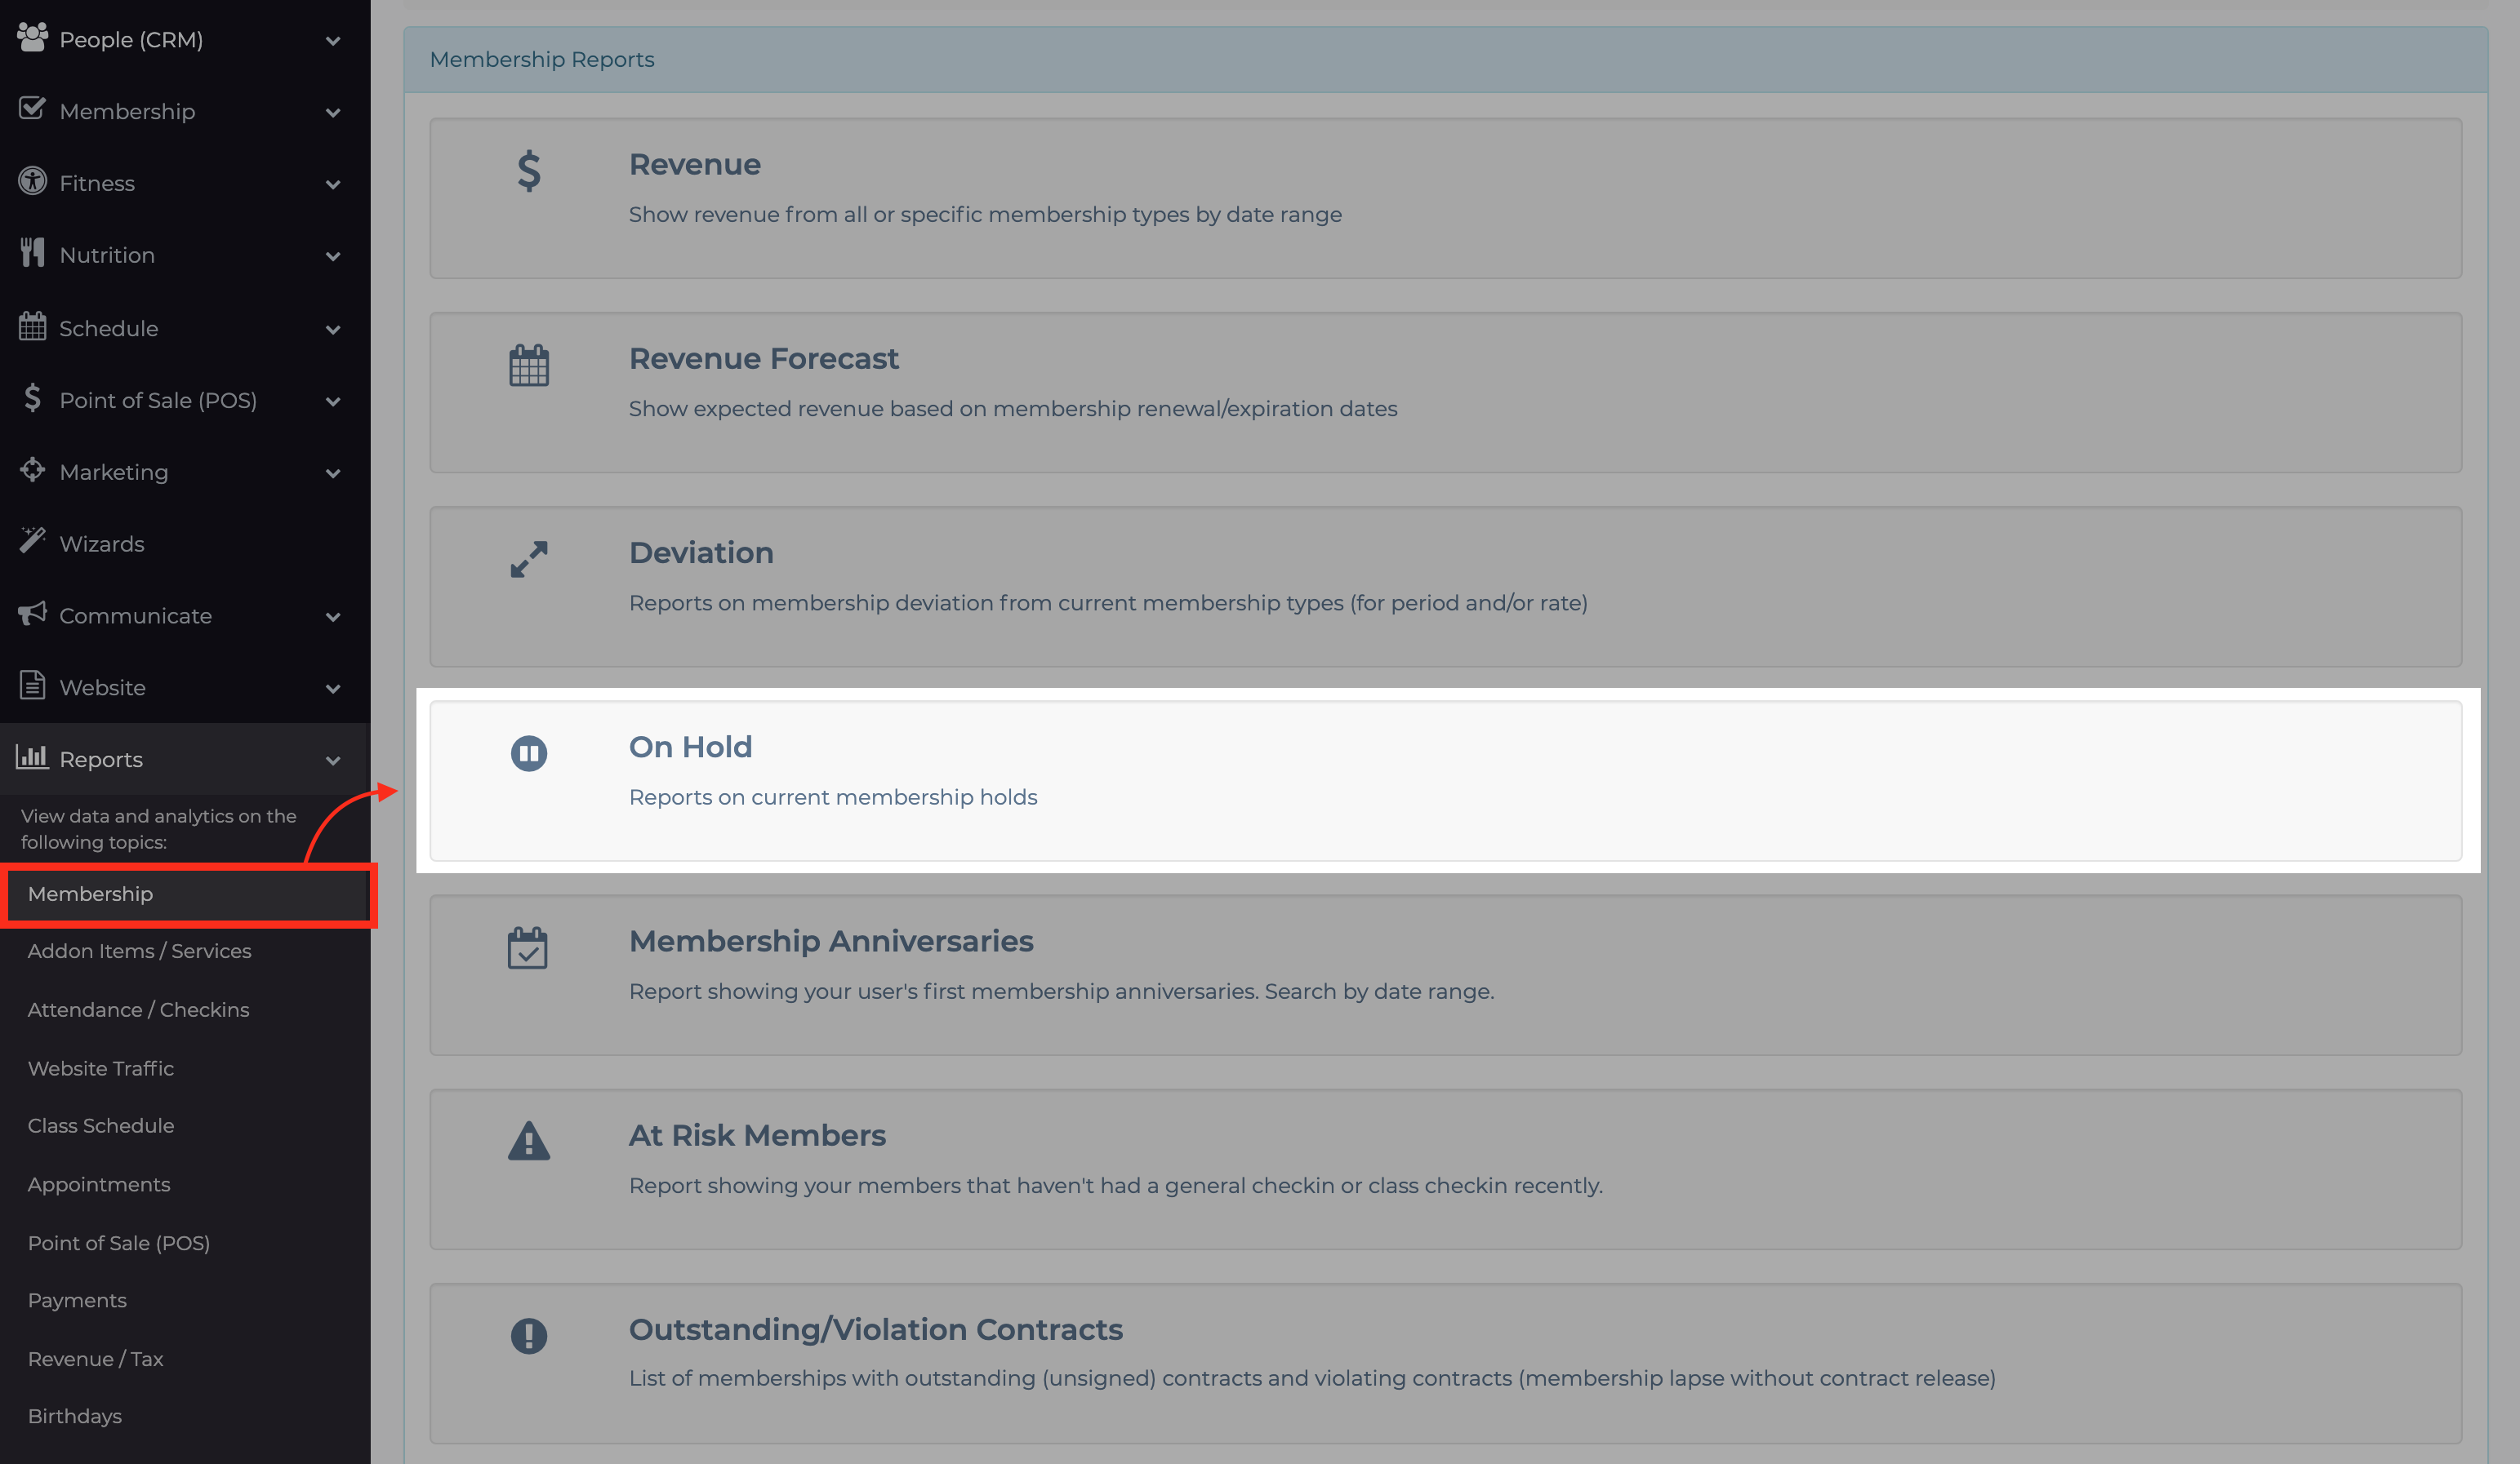The width and height of the screenshot is (2520, 1464).
Task: Select Revenue / Tax report topic
Action: tap(95, 1359)
